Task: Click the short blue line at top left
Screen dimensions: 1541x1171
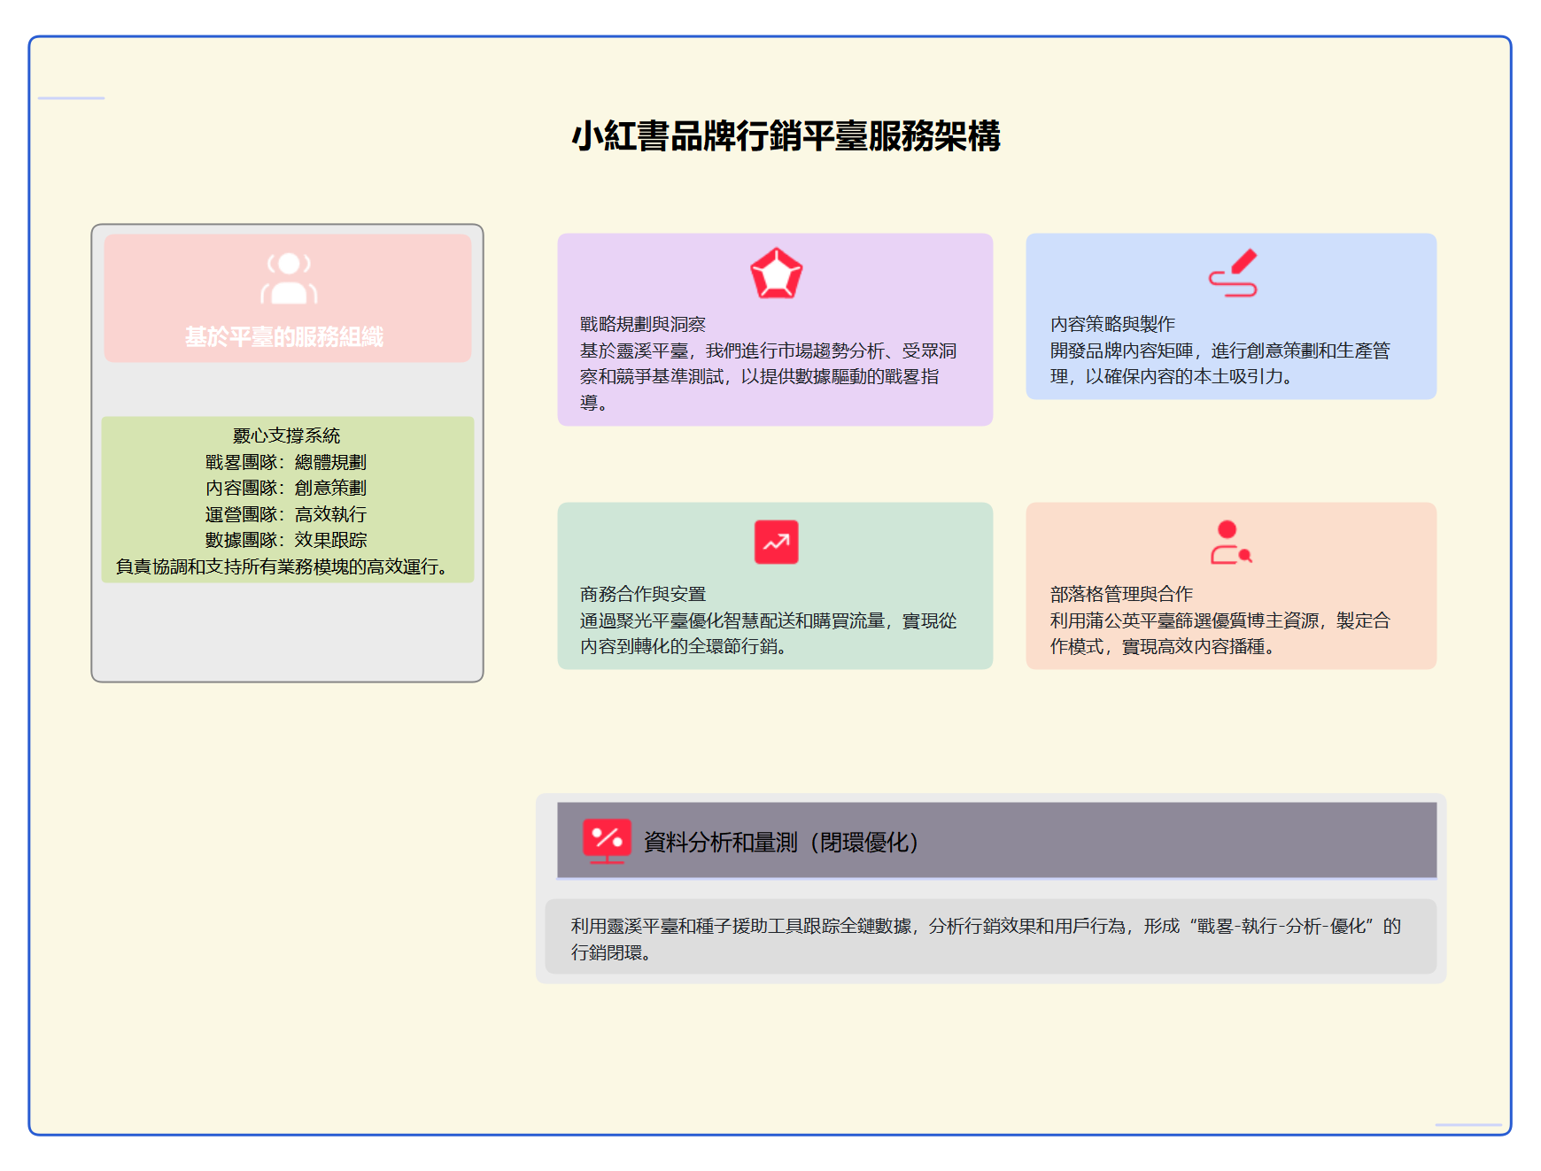Action: coord(74,97)
